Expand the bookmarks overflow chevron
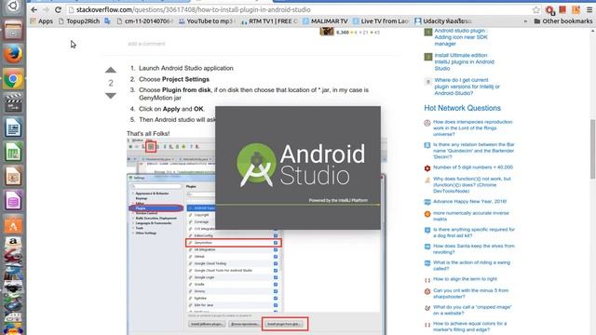596x335 pixels. 525,21
